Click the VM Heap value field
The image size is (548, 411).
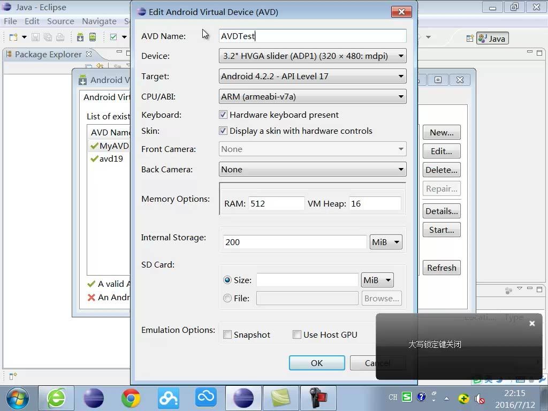pyautogui.click(x=375, y=203)
